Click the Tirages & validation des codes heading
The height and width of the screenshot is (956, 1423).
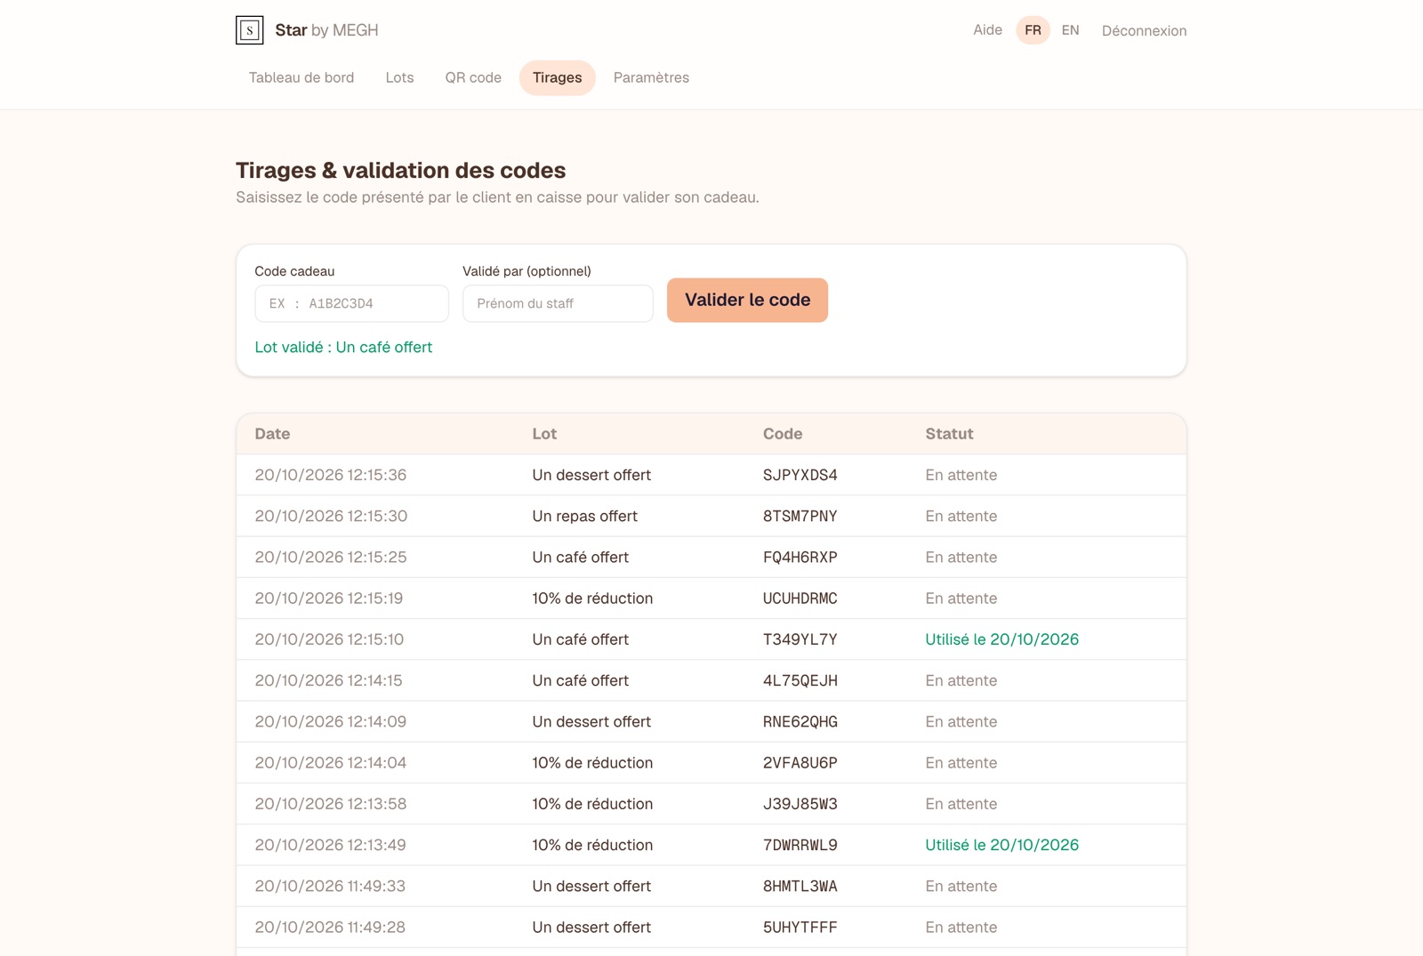[x=401, y=170]
